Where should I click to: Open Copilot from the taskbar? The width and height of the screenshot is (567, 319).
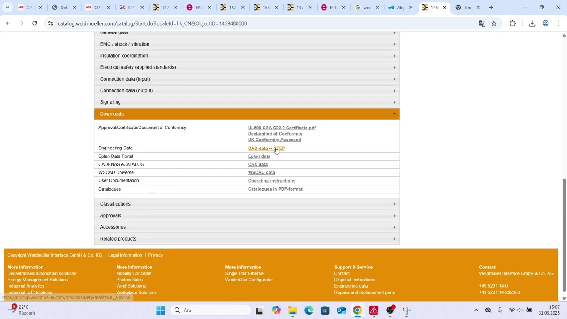pos(276,311)
